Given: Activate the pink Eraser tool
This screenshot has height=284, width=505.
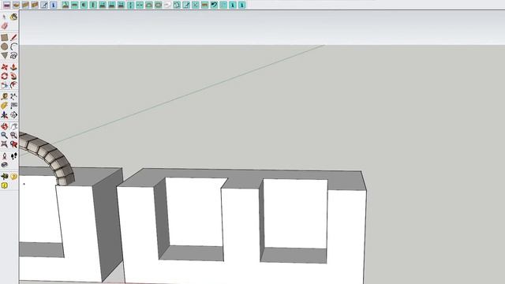Looking at the screenshot, I should click(x=4, y=26).
